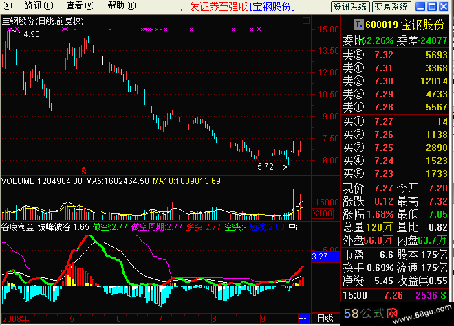Click the 买② 7.26 order row
The width and height of the screenshot is (454, 326).
[396, 135]
